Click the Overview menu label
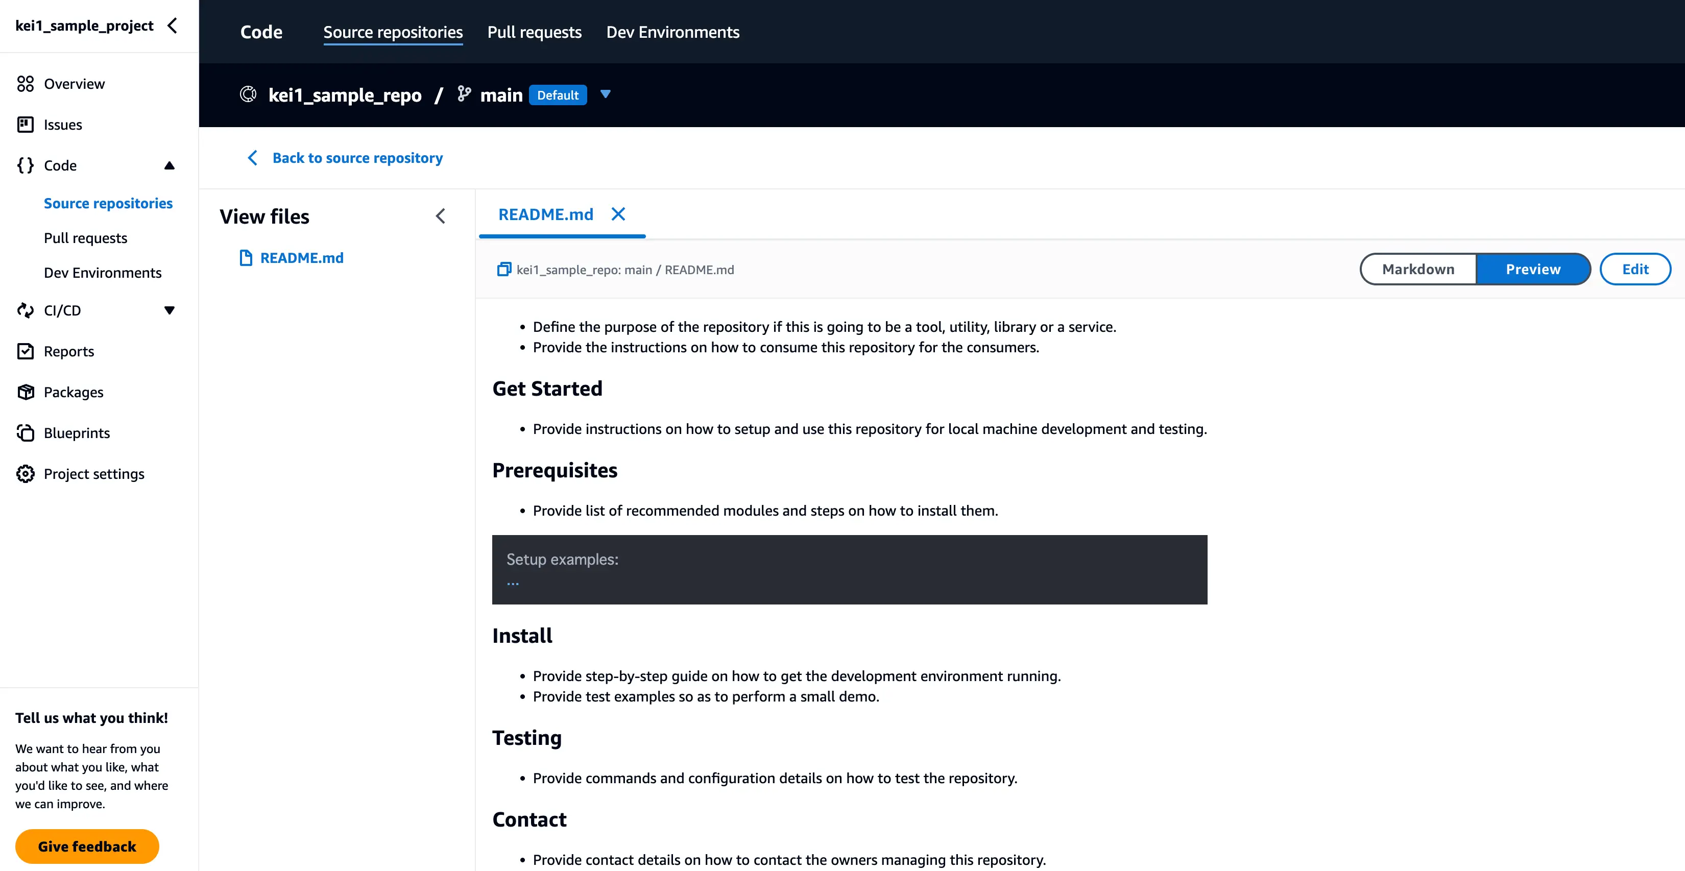Image resolution: width=1685 pixels, height=871 pixels. (74, 84)
